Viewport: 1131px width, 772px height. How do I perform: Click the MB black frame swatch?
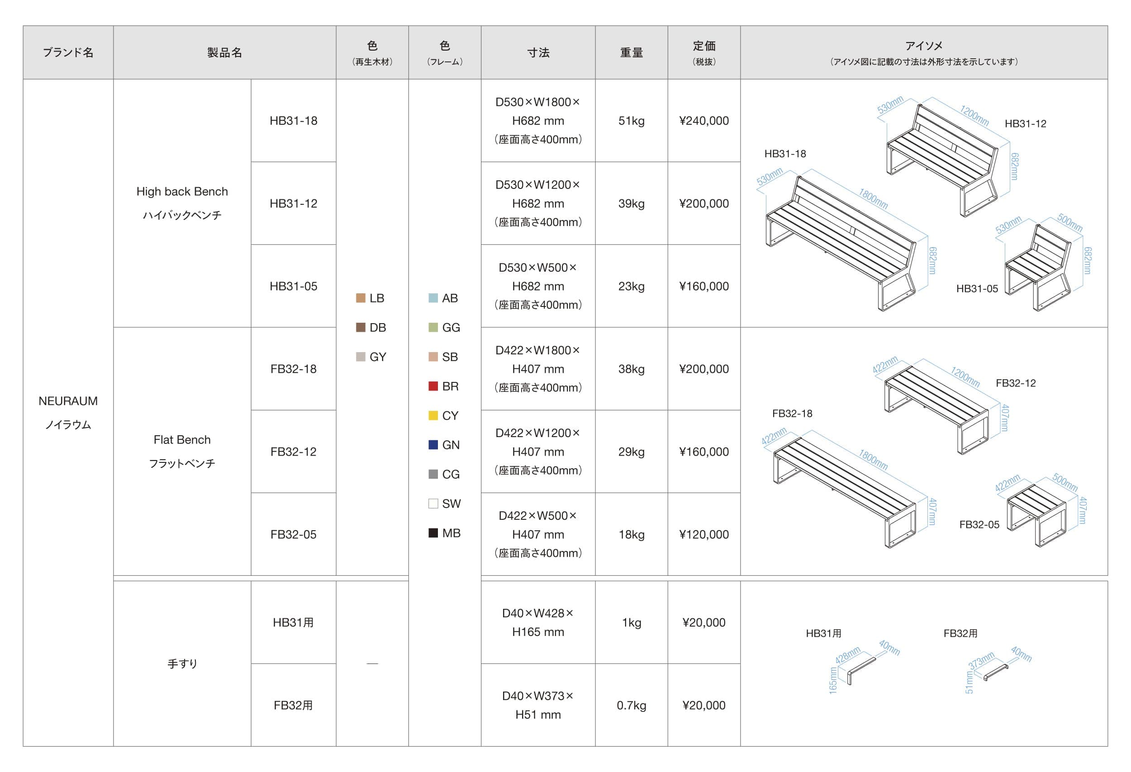[433, 533]
